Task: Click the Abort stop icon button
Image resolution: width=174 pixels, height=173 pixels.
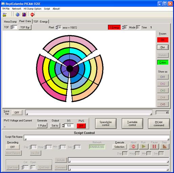Action: tap(133, 146)
